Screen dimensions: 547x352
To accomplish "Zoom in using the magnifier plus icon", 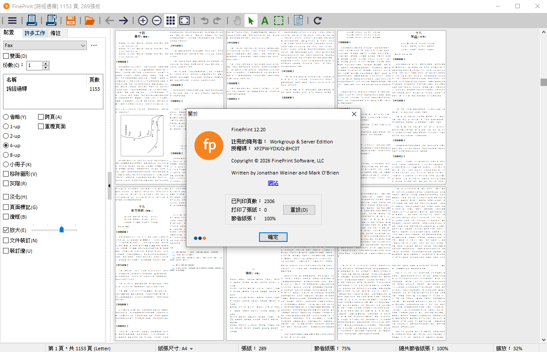I will point(143,20).
